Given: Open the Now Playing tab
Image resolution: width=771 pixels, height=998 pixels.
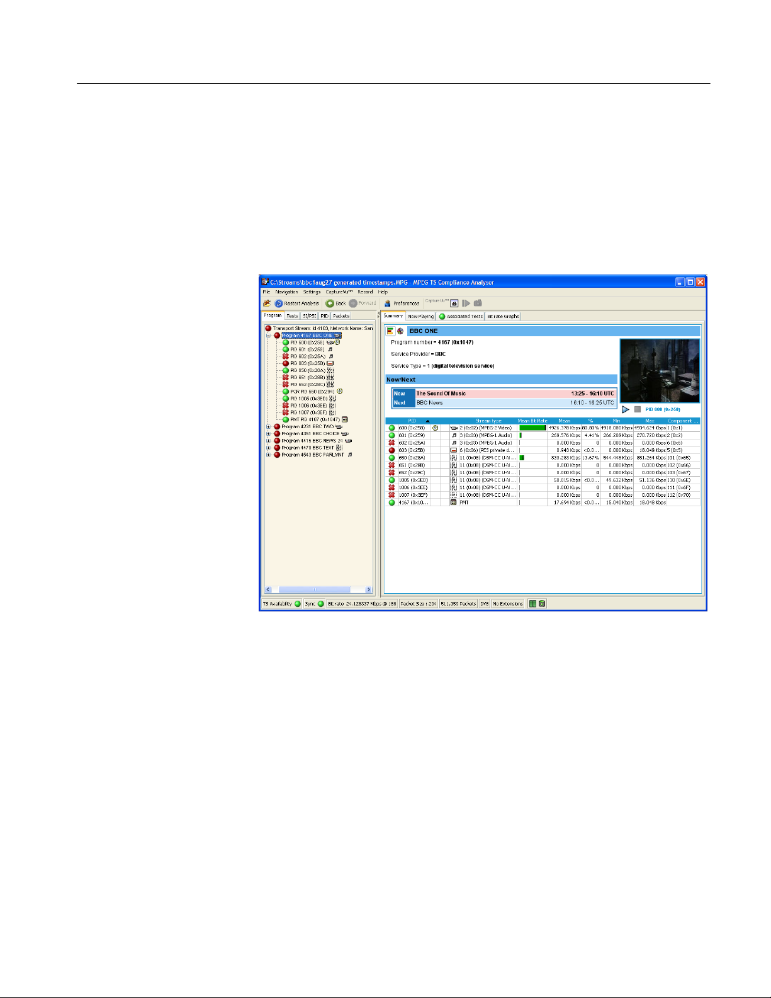Looking at the screenshot, I should click(x=420, y=316).
